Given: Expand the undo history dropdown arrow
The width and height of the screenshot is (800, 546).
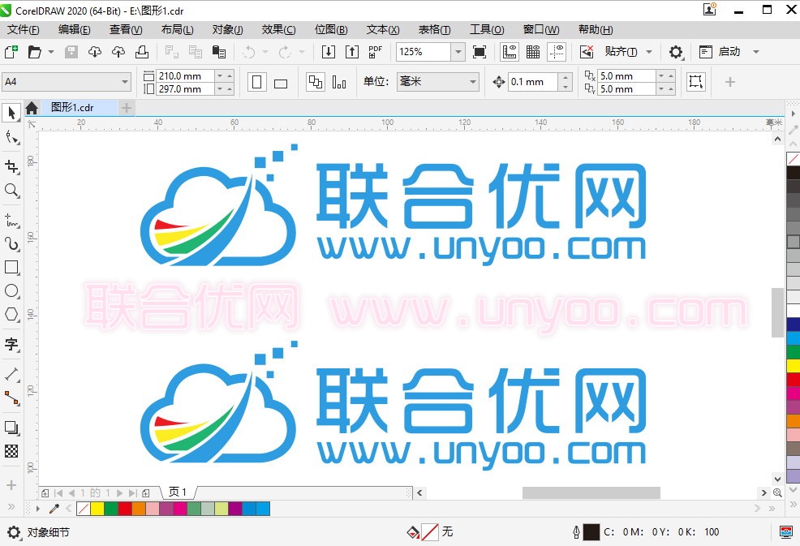Looking at the screenshot, I should point(265,52).
